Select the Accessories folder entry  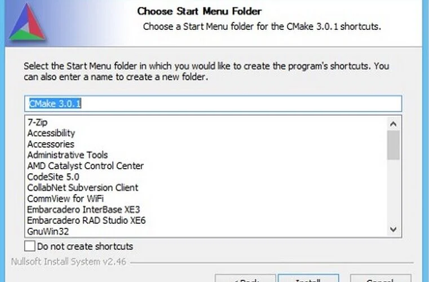[x=51, y=144]
